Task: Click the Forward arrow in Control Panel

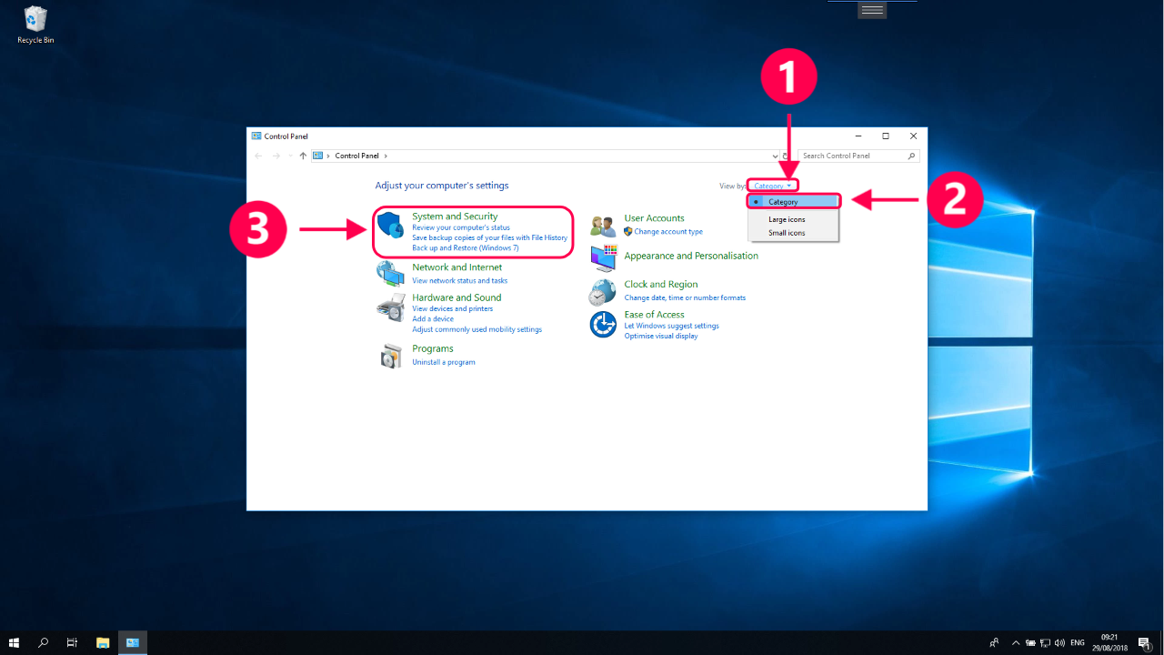Action: [276, 156]
